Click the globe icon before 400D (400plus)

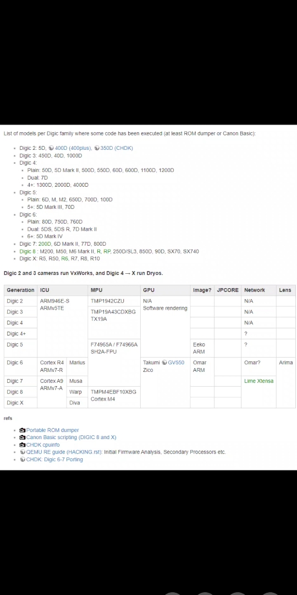[x=51, y=148]
